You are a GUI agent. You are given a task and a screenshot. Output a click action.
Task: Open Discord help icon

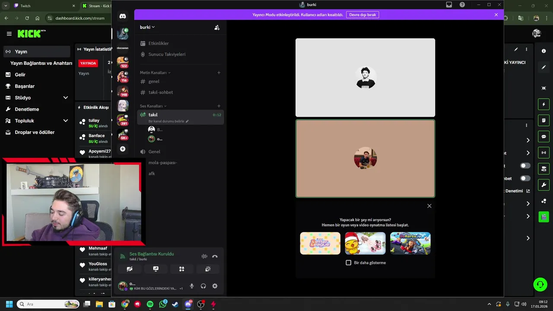[x=462, y=5]
